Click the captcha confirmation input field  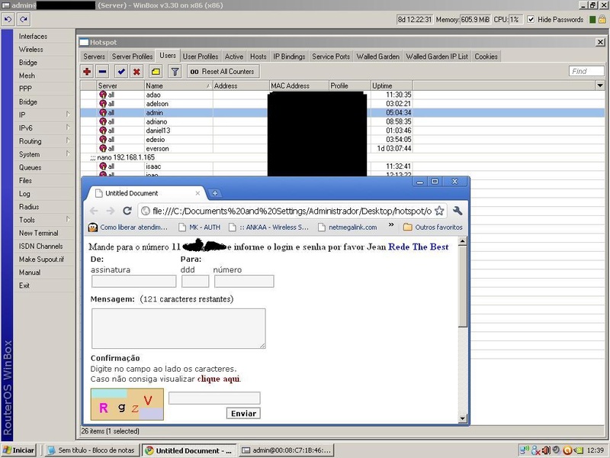pos(214,398)
